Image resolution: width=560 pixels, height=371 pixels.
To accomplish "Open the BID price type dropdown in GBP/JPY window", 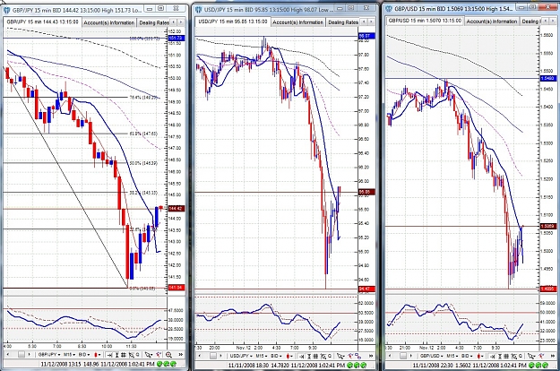I will pyautogui.click(x=84, y=355).
